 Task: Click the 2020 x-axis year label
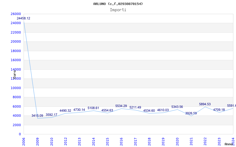(177, 142)
